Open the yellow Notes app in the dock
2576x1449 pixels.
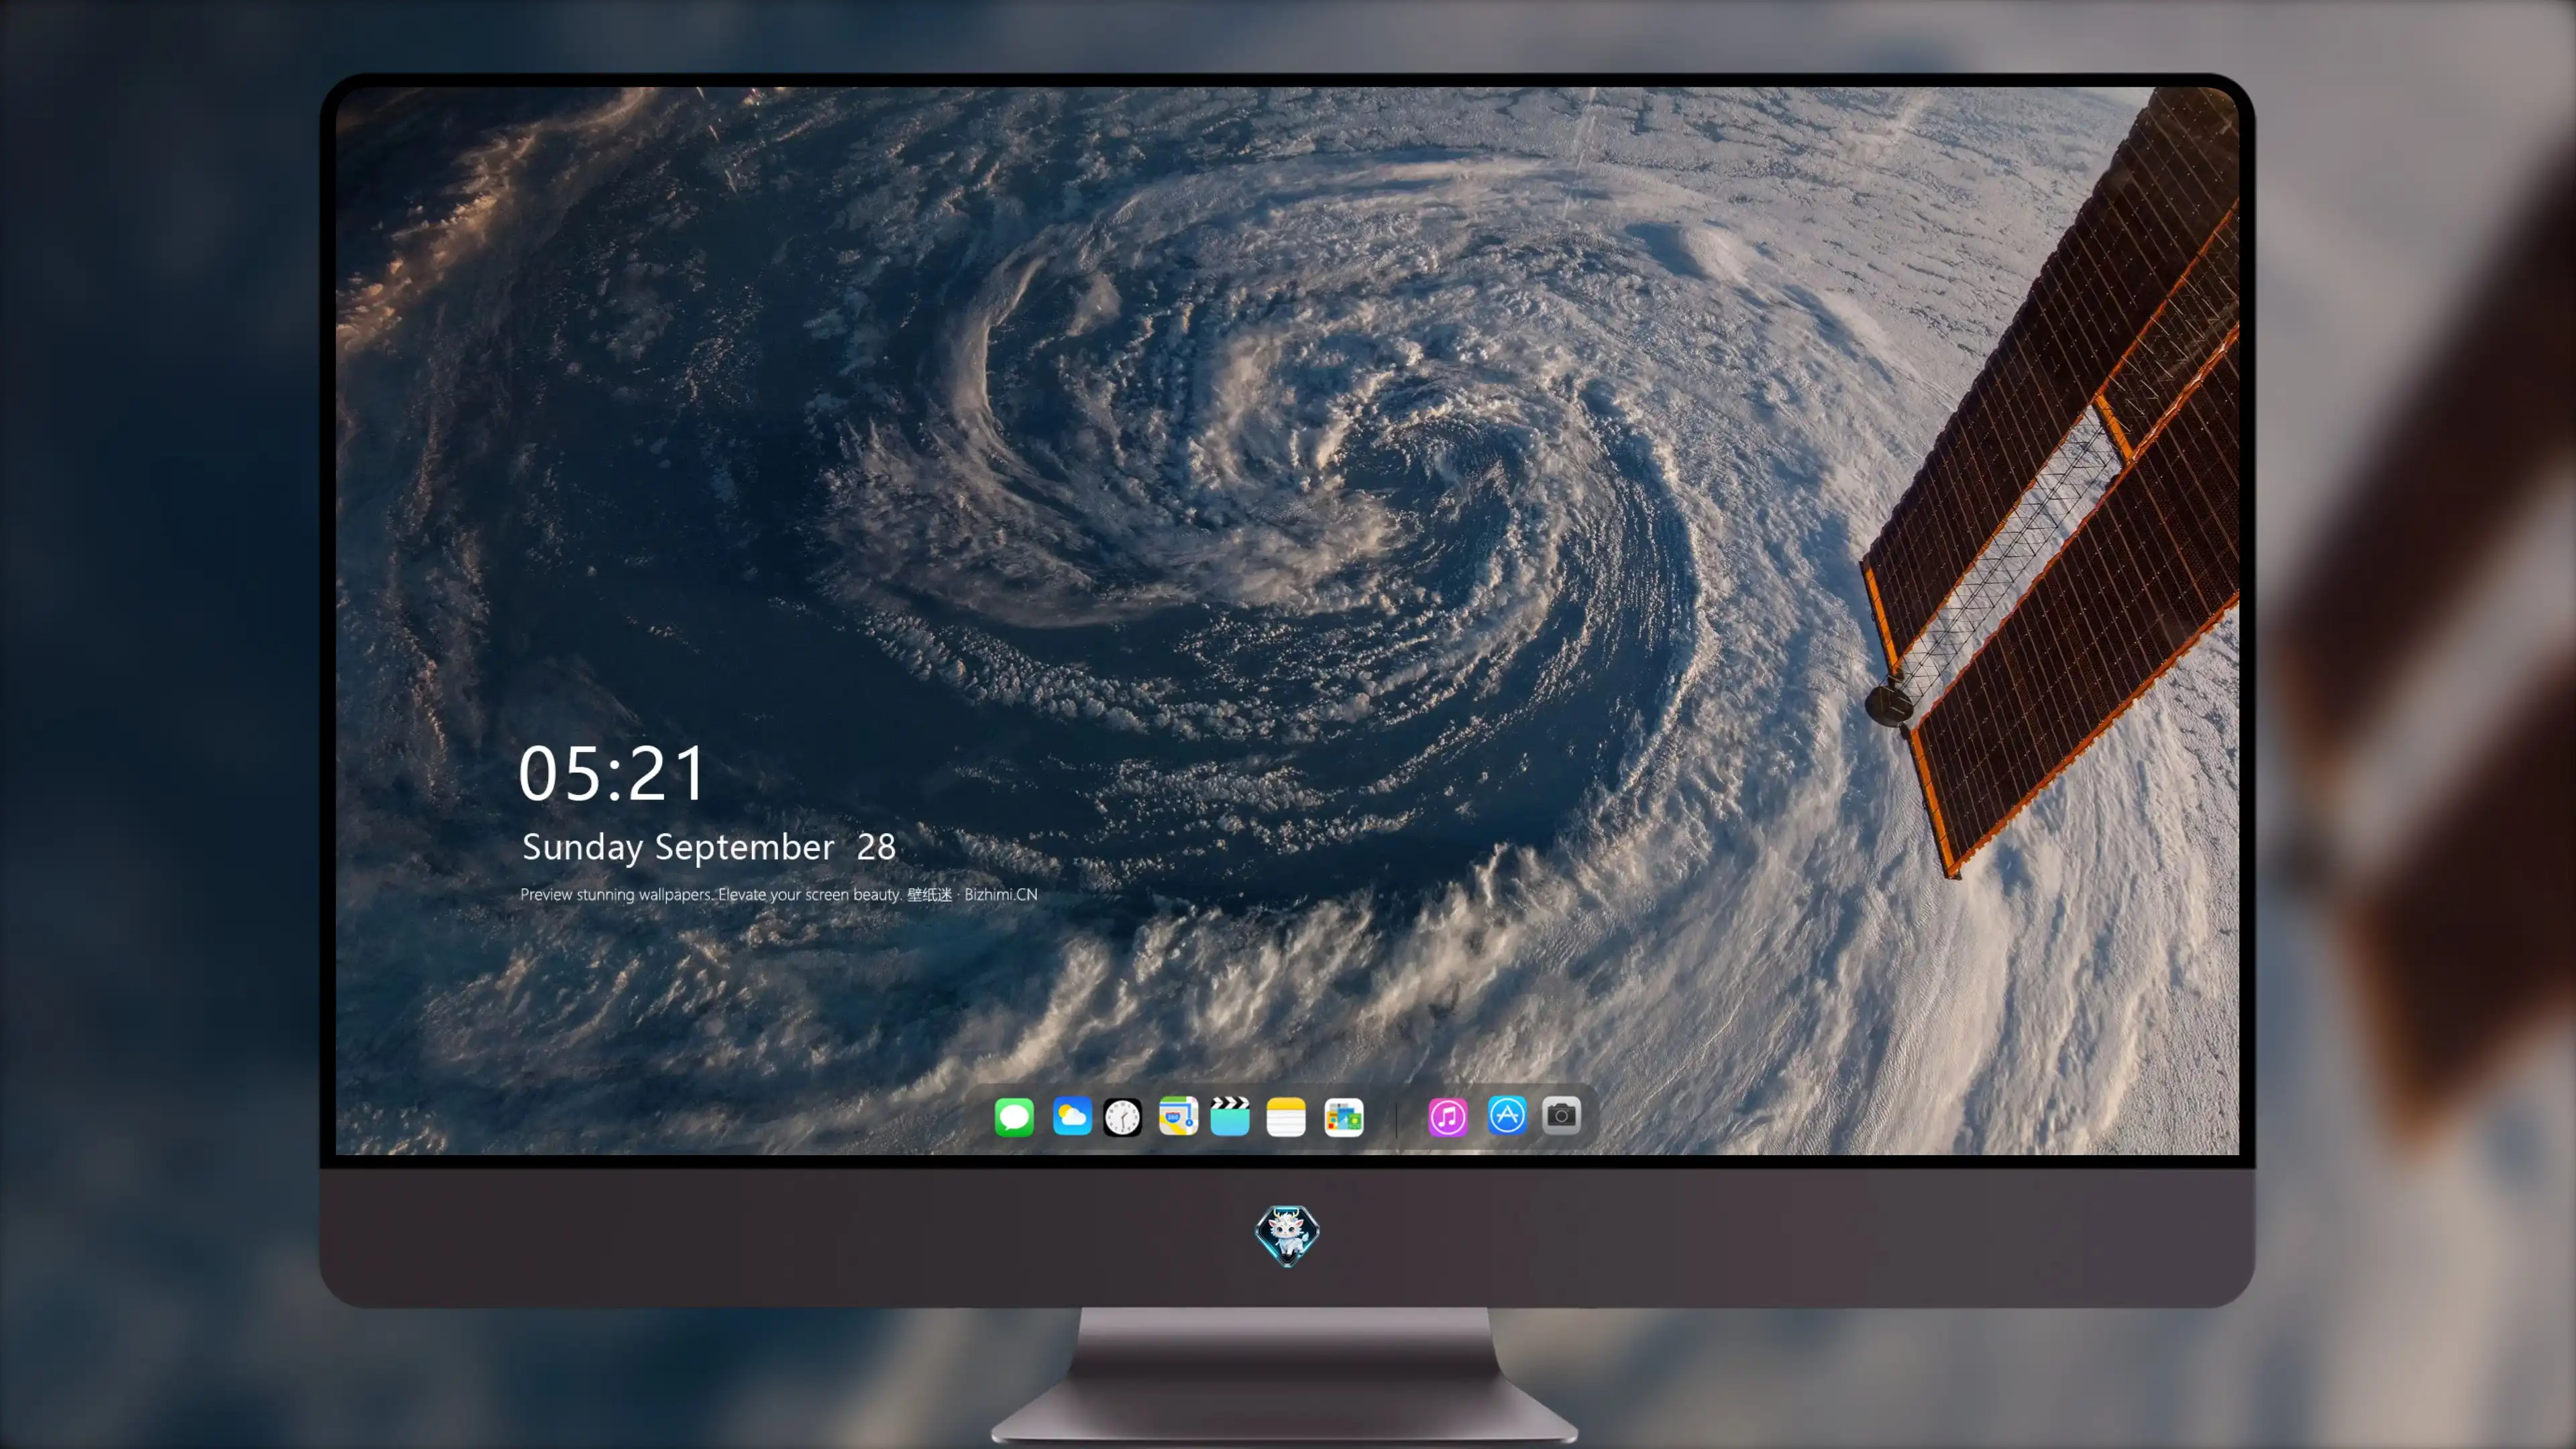[1286, 1116]
